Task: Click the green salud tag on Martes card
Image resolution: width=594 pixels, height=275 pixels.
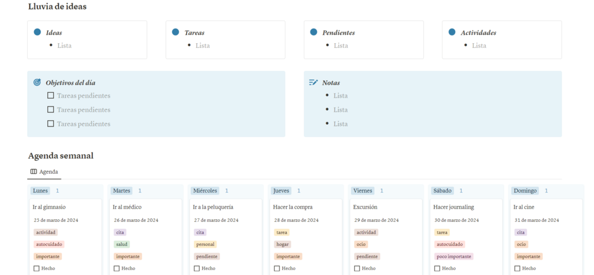Action: [121, 244]
